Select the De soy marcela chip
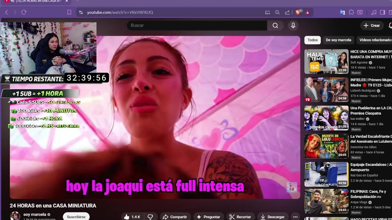392x220 pixels. tap(338, 40)
